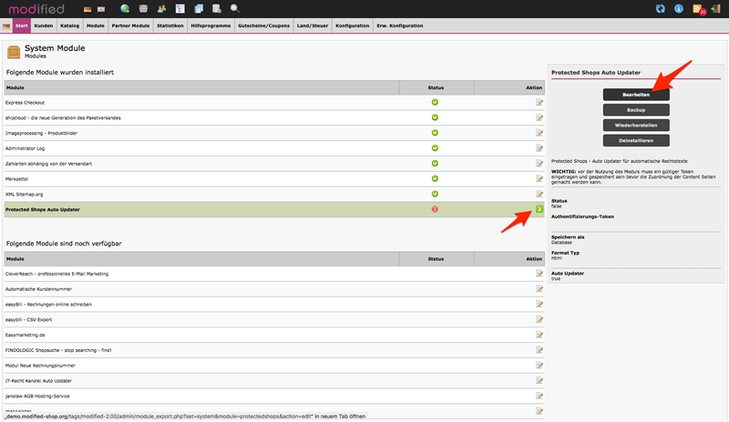Select the CleverReach module row
Viewport: 729px width, 422px height.
coord(274,274)
